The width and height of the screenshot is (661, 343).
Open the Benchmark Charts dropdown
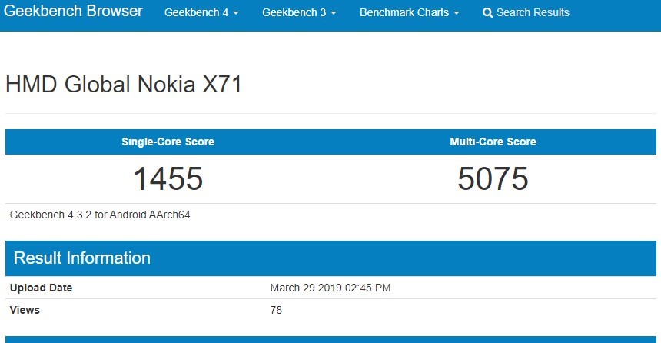coord(409,13)
